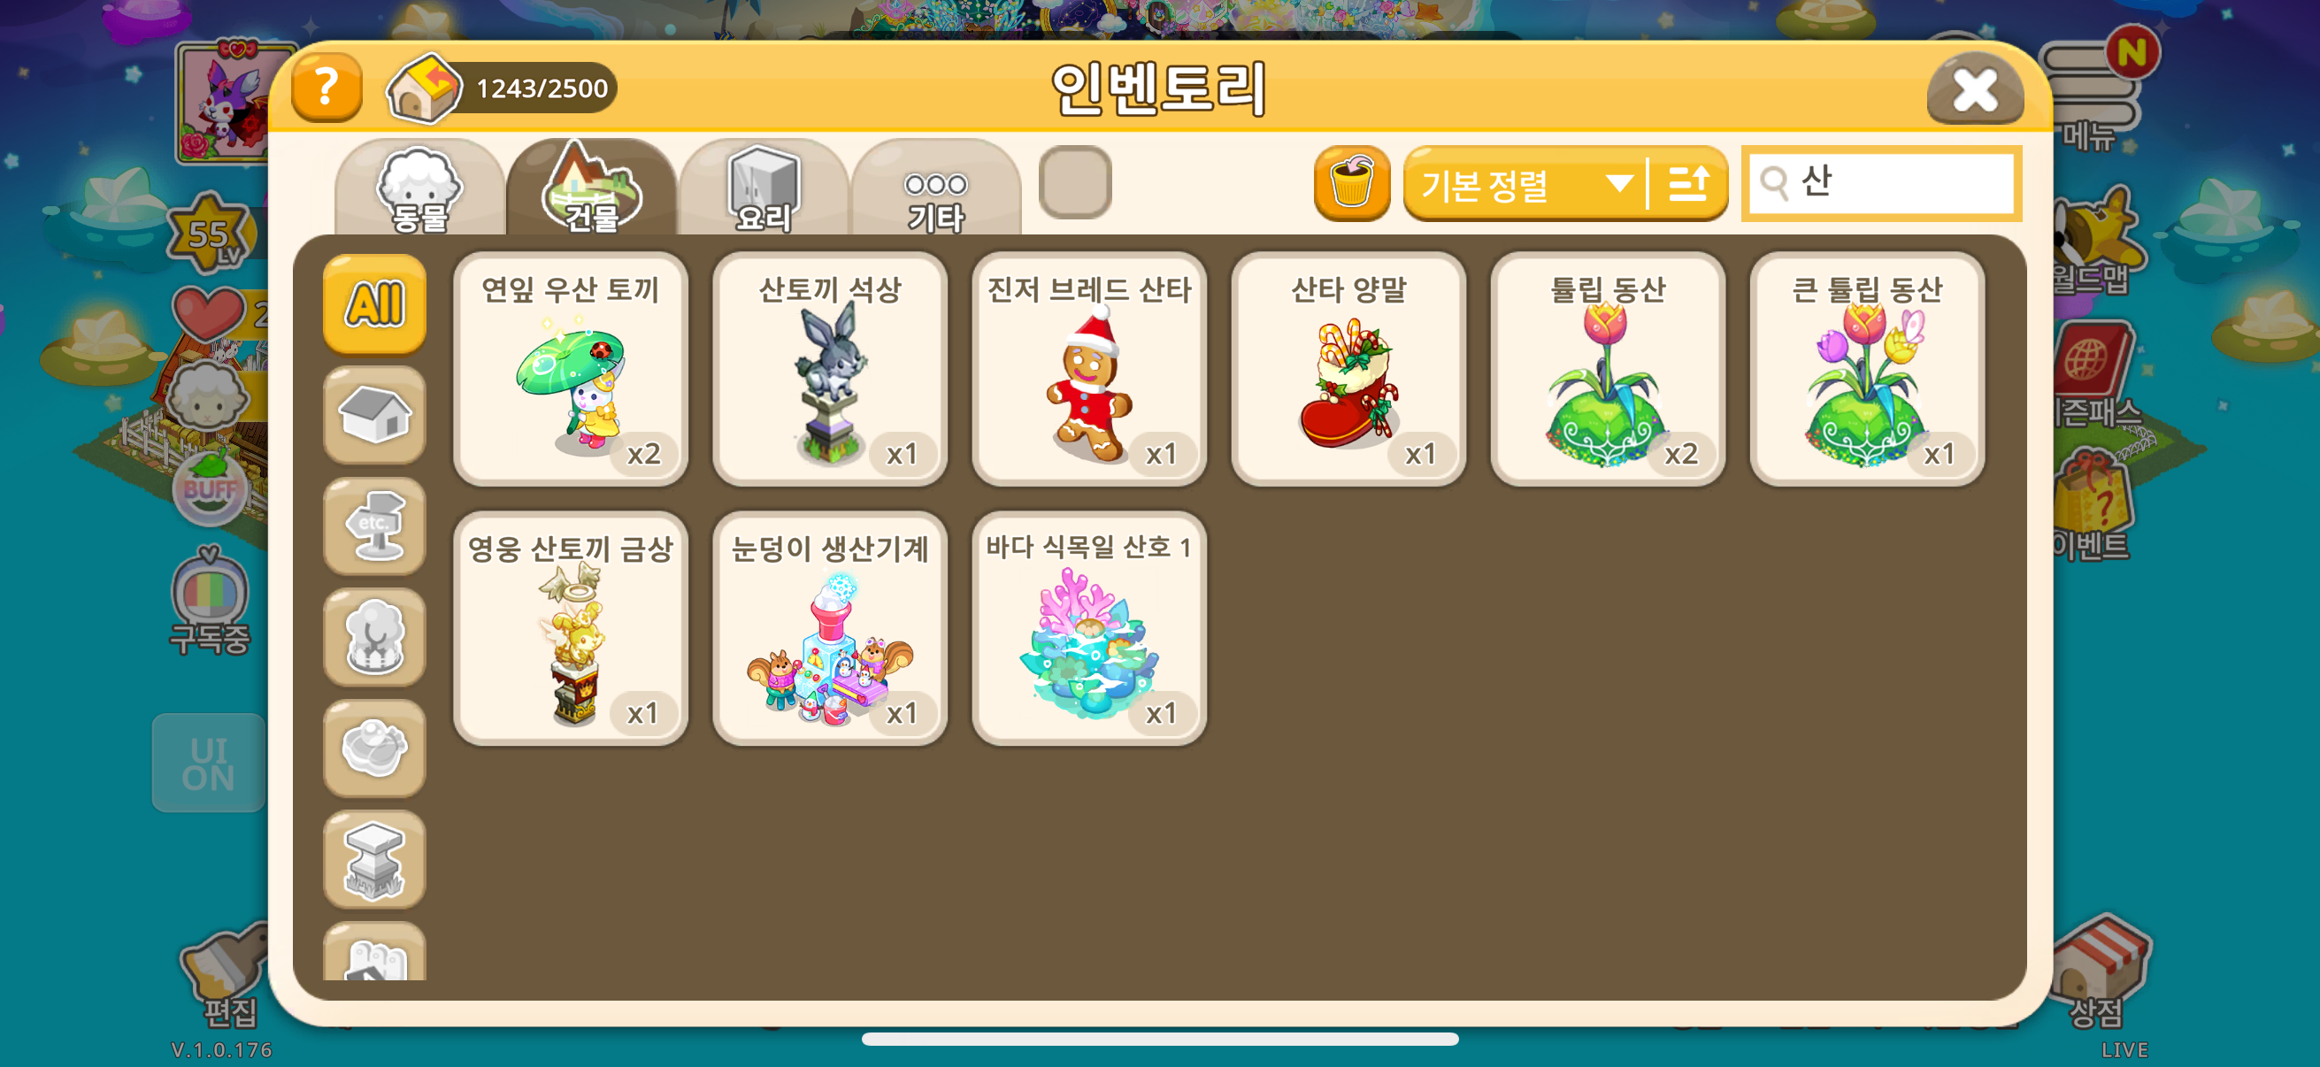The height and width of the screenshot is (1067, 2320).
Task: Toggle the UI ON button
Action: tap(208, 763)
